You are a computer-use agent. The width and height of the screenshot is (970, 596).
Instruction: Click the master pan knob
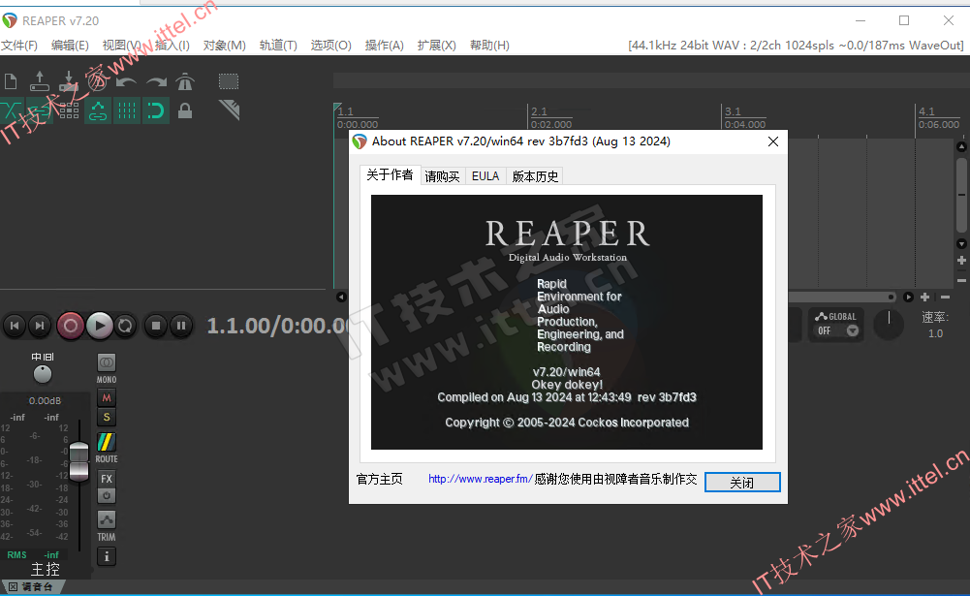pos(43,374)
